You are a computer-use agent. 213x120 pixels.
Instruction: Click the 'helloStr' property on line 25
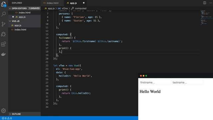[64, 76]
